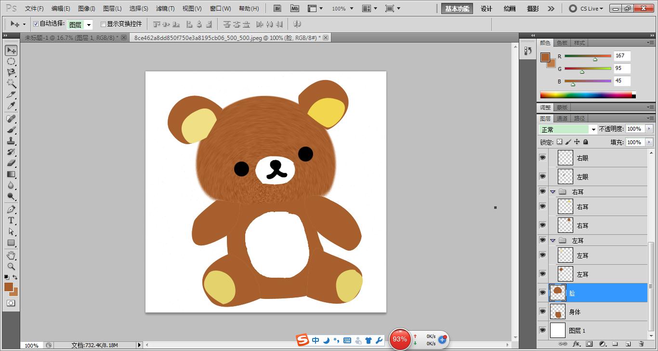Viewport: 658px width, 351px height.
Task: Switch to the 未标题-1 document tab
Action: (71, 38)
